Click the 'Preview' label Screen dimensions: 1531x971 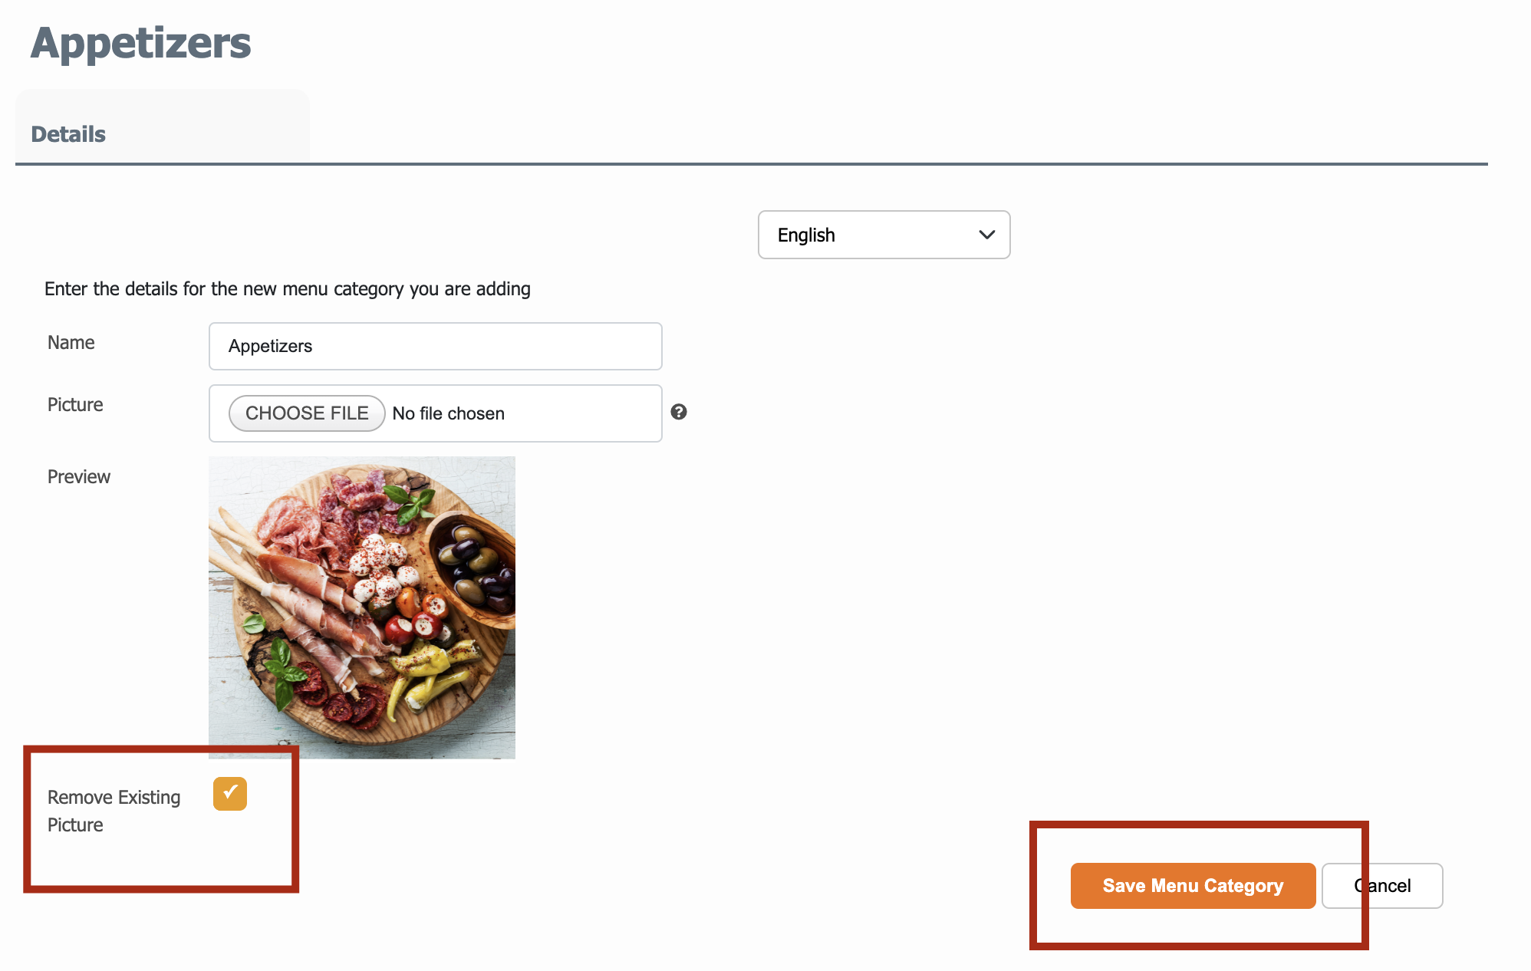coord(79,477)
